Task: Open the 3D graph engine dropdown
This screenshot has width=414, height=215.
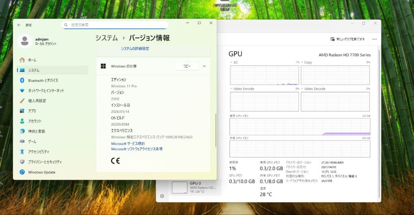Action: (231, 62)
